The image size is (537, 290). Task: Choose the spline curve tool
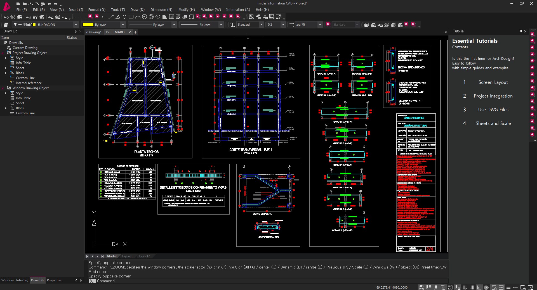[111, 17]
